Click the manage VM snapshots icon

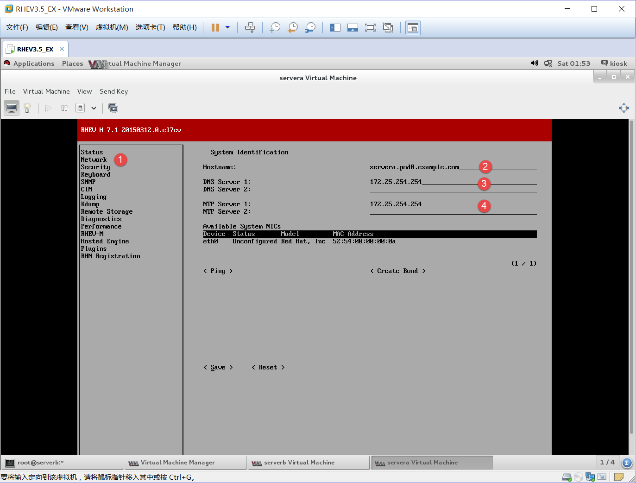pyautogui.click(x=113, y=108)
